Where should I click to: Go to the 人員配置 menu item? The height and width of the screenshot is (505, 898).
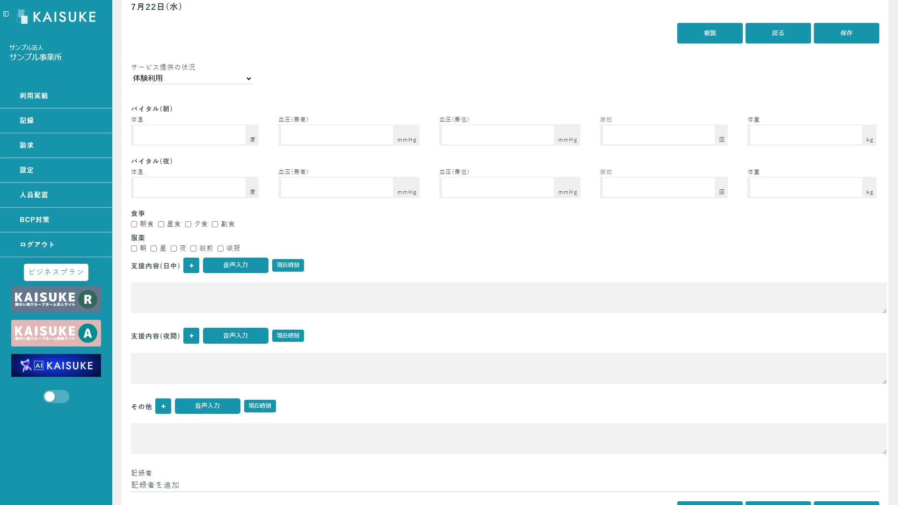56,195
